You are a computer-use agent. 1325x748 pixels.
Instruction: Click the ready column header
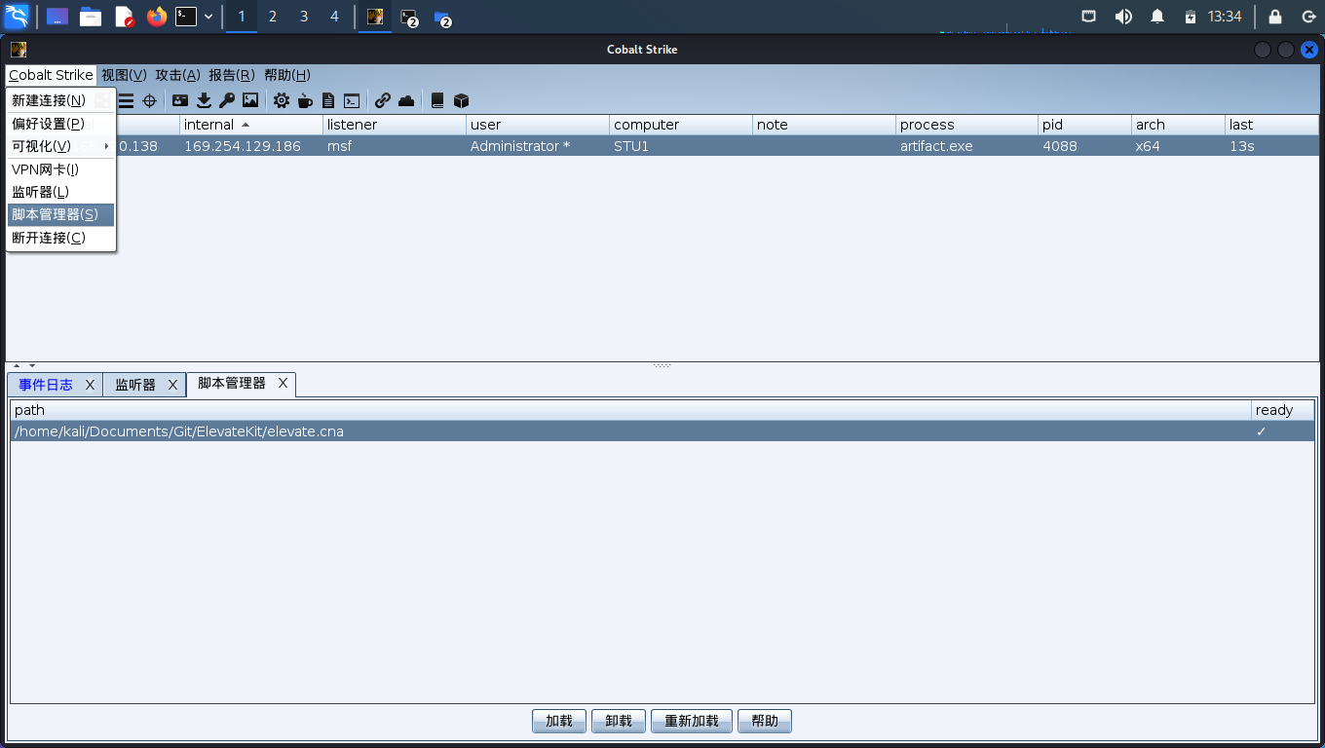coord(1283,410)
